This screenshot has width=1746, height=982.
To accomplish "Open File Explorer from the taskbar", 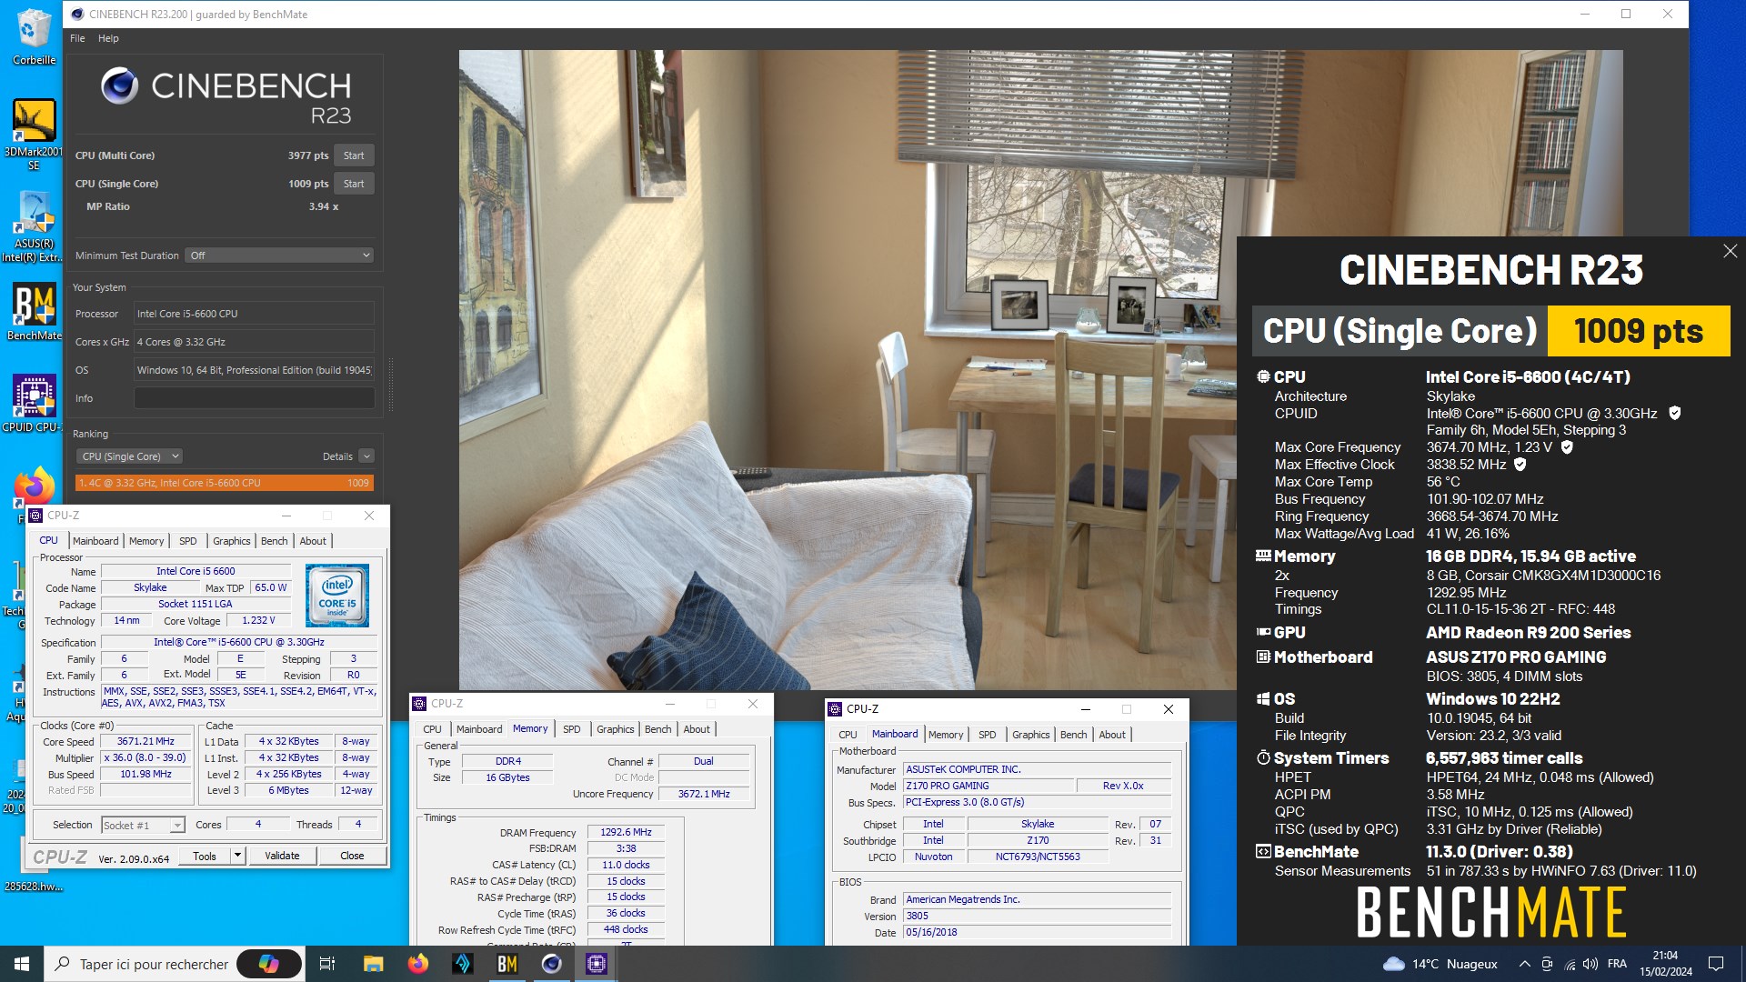I will pos(373,964).
